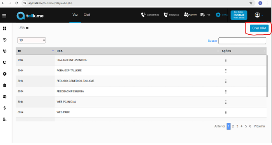Open the history clock icon in sidebar
Screen dimensions: 272x145
pos(5,40)
